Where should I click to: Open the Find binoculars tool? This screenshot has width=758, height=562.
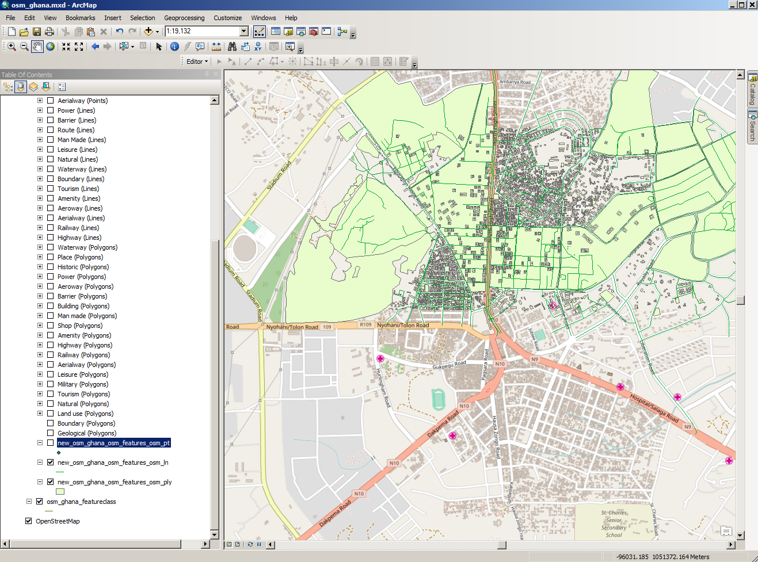pyautogui.click(x=232, y=47)
